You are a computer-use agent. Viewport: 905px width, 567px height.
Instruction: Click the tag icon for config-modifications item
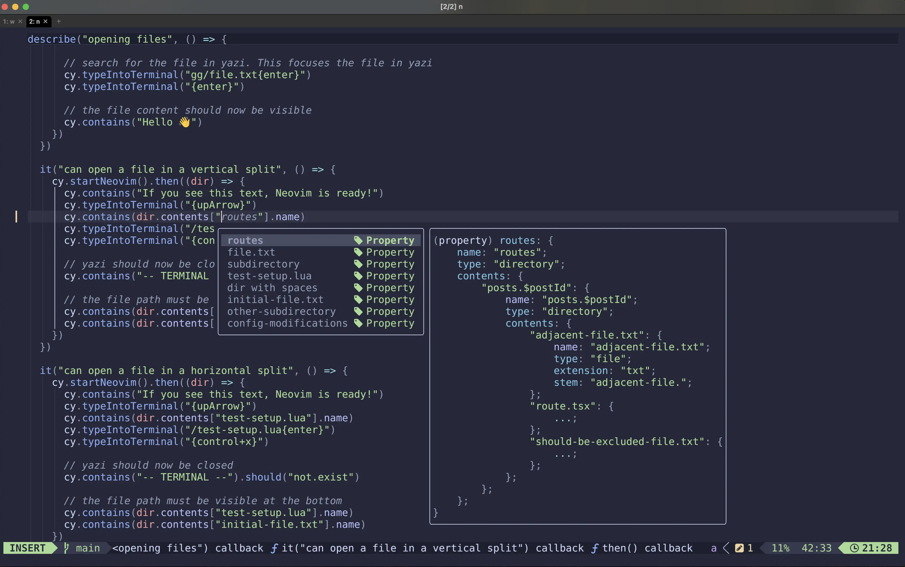(x=358, y=323)
